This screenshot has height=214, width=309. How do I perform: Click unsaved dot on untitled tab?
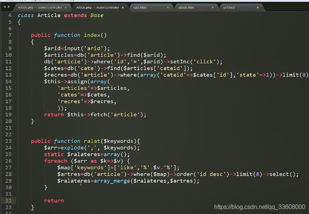[257, 7]
